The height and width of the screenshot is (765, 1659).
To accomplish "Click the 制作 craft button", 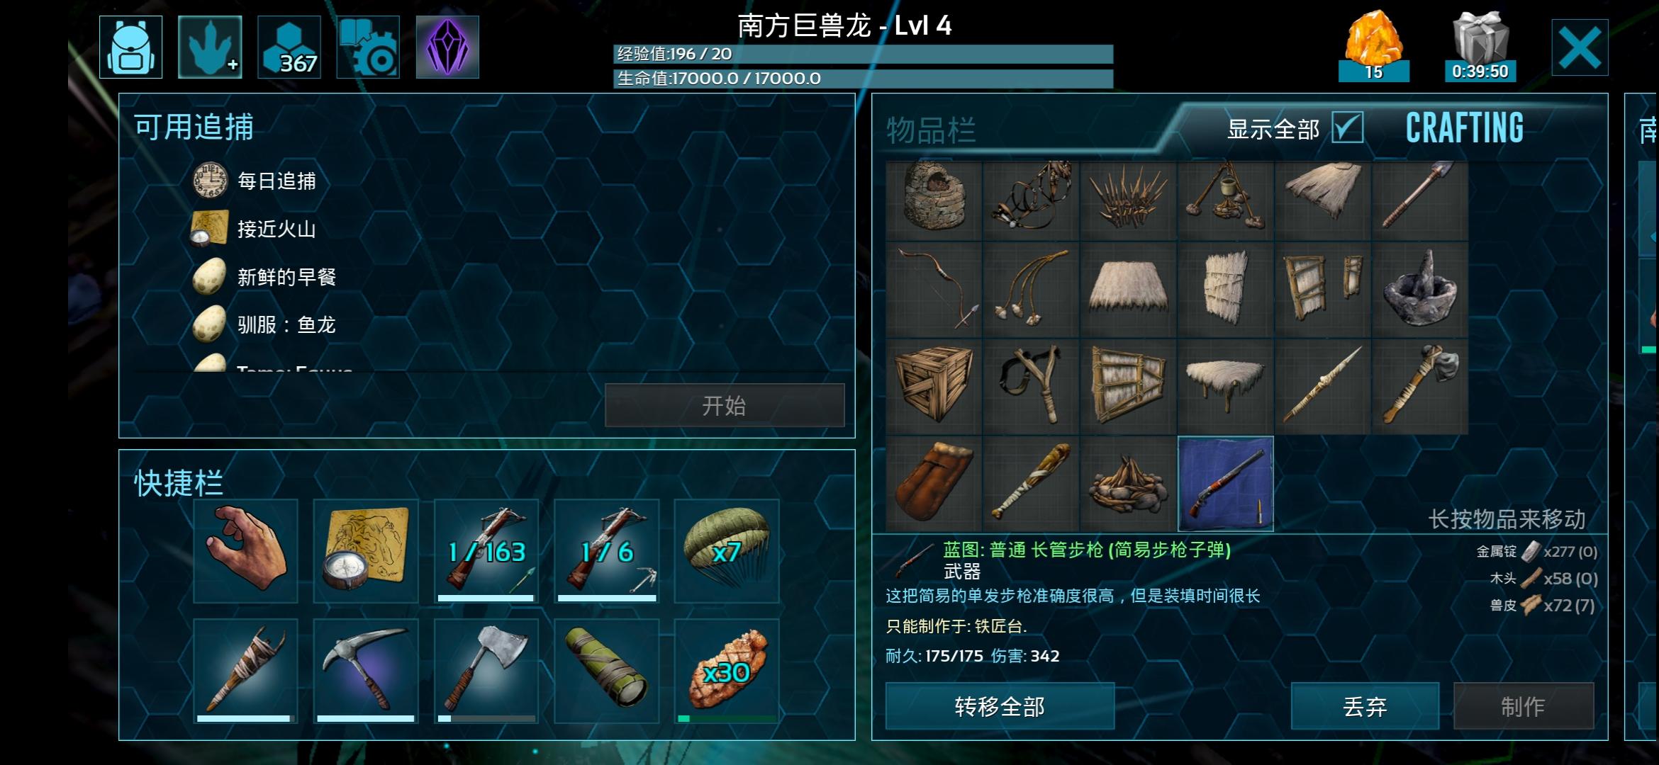I will [1524, 706].
